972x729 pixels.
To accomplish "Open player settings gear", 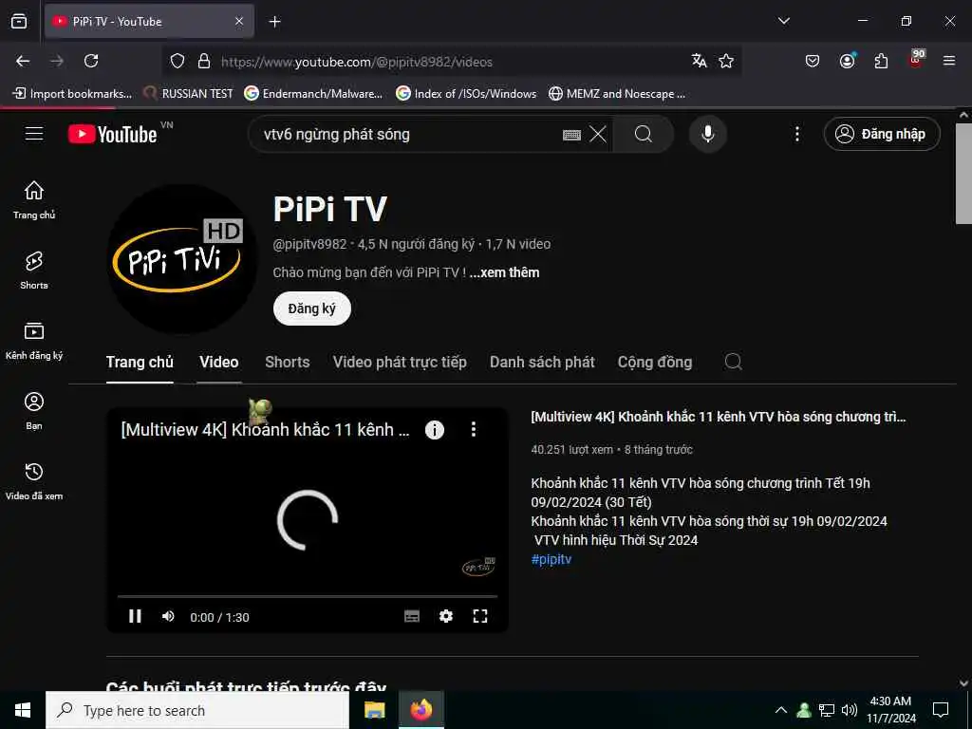I will click(446, 616).
